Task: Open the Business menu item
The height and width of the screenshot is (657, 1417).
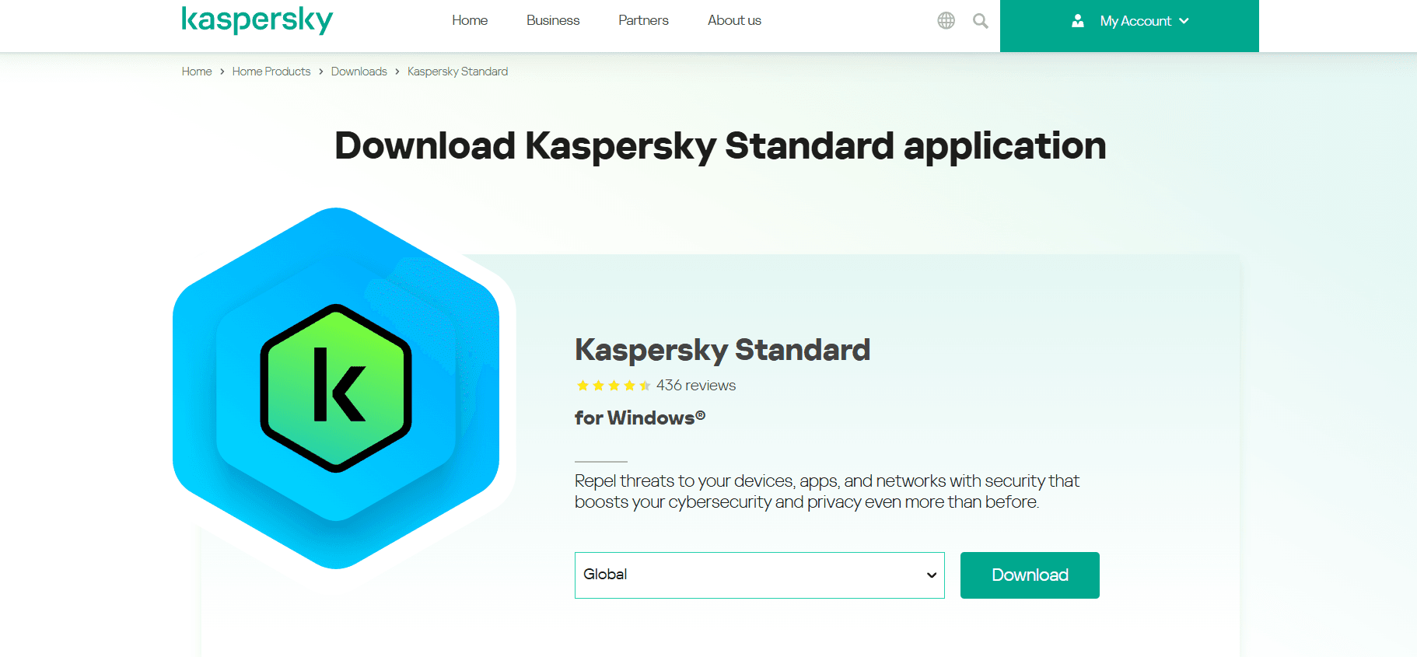Action: 553,20
